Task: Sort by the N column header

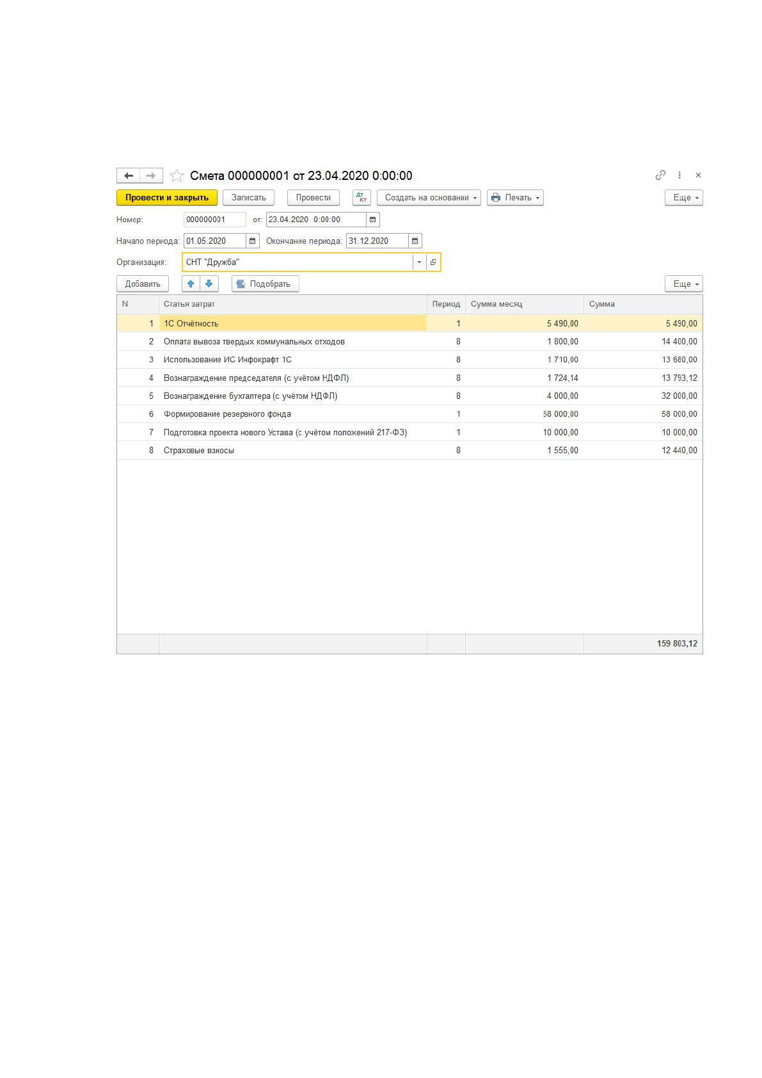Action: click(x=138, y=304)
